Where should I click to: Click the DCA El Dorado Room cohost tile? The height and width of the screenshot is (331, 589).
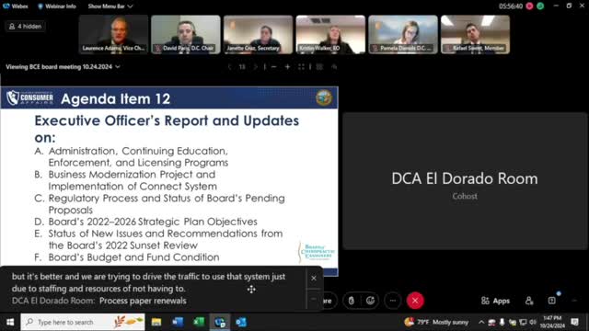[465, 181]
